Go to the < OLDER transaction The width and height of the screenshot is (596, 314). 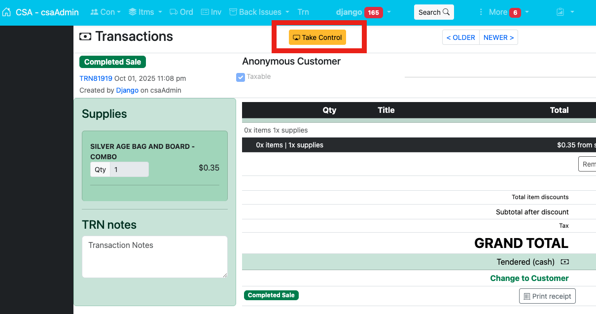coord(461,37)
